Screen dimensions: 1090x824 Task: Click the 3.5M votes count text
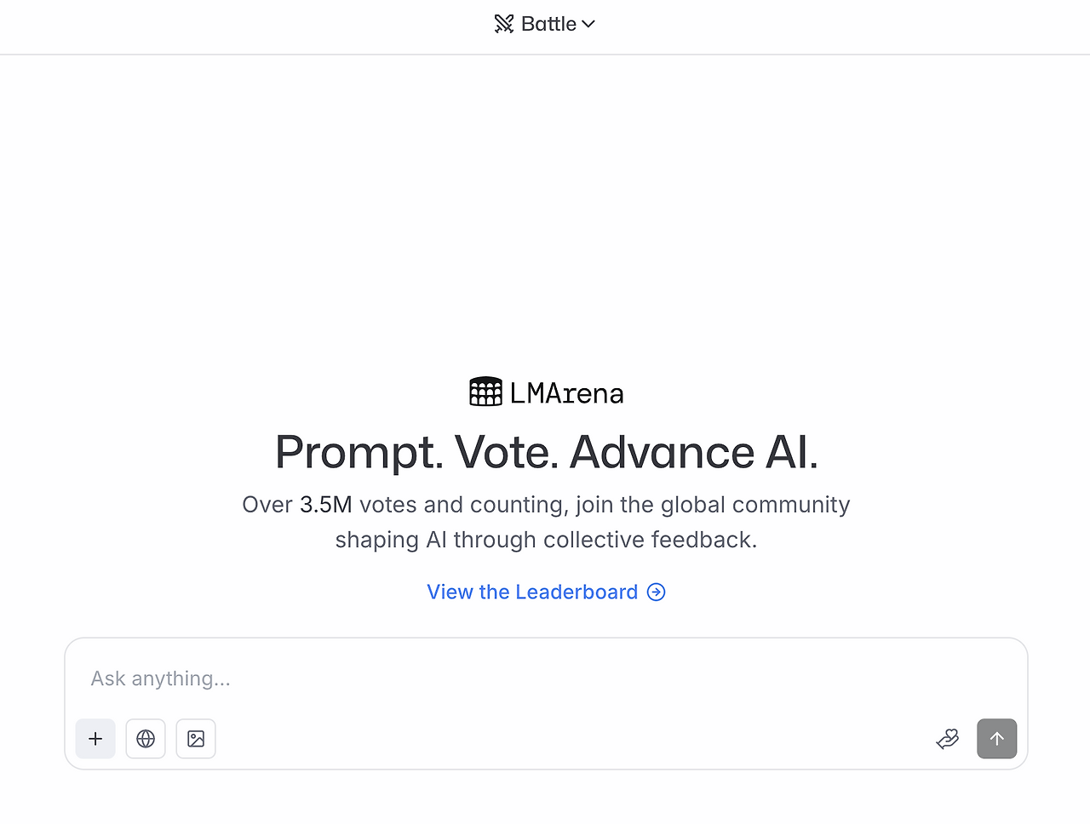325,505
